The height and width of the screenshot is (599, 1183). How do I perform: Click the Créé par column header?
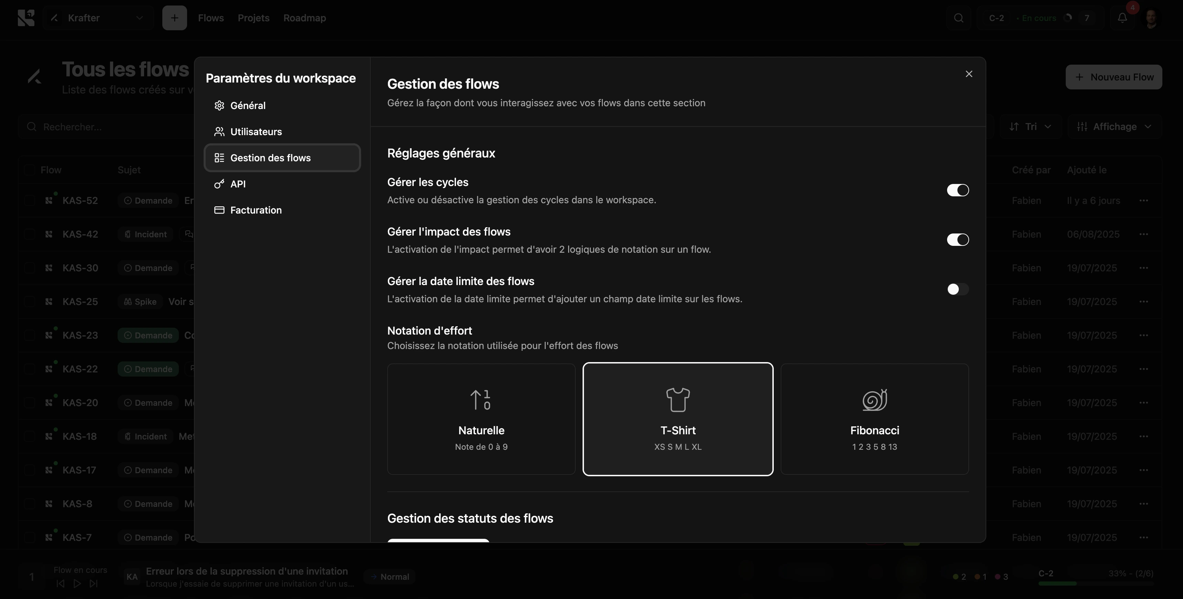[1031, 170]
